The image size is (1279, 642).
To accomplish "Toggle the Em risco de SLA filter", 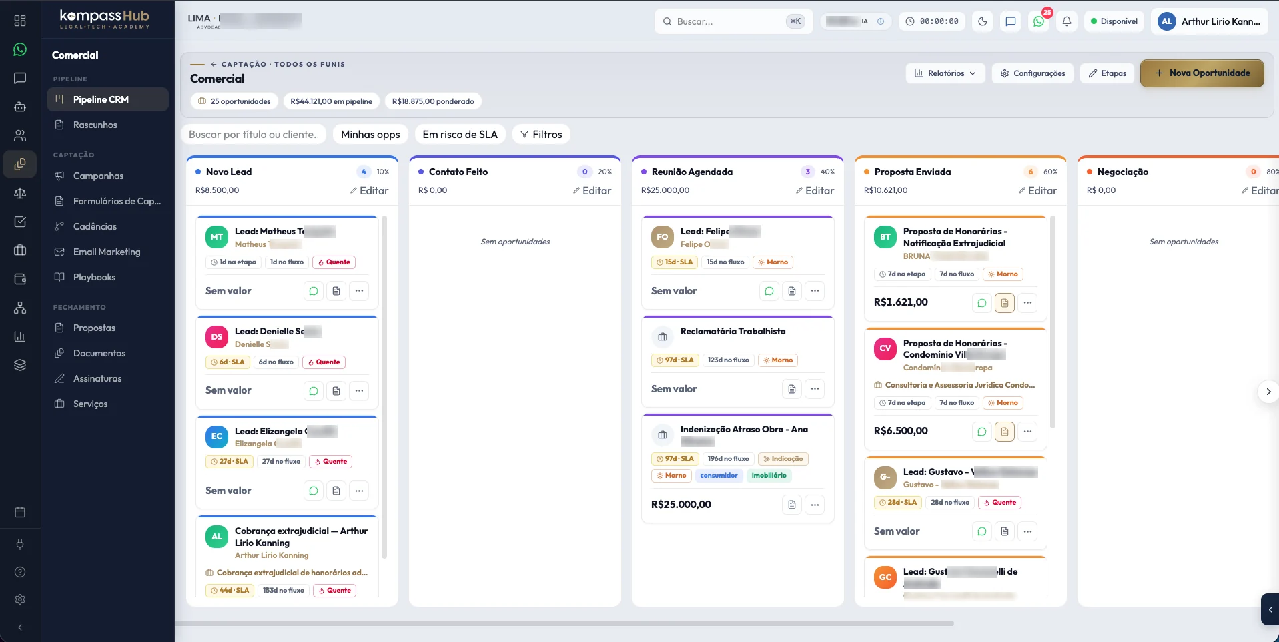I will 460,134.
